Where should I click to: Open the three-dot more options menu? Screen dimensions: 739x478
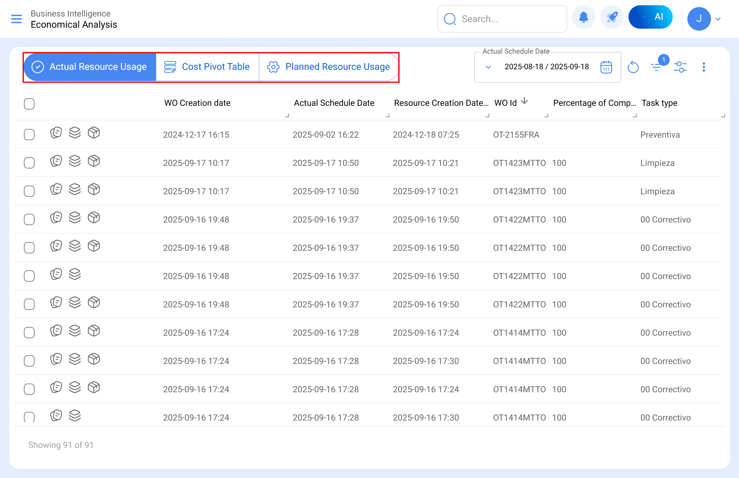(x=703, y=67)
